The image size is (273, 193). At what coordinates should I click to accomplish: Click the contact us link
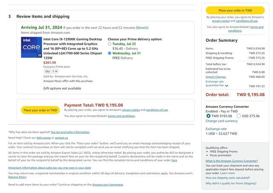point(61,138)
